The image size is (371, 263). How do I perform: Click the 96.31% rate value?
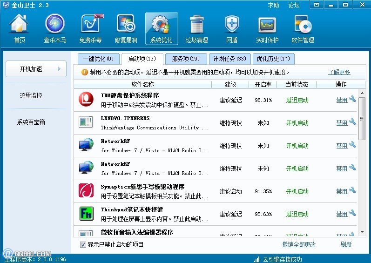[263, 100]
